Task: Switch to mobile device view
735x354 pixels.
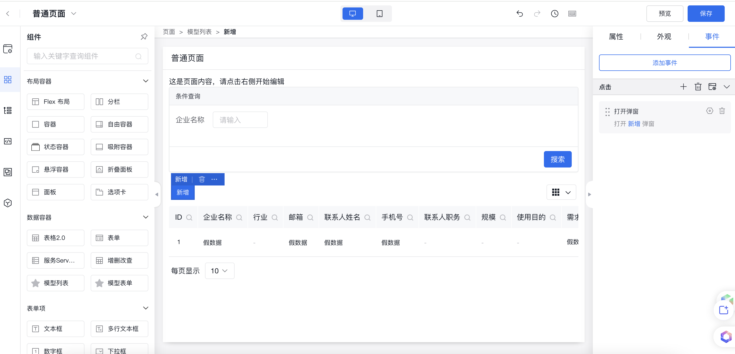Action: pyautogui.click(x=379, y=13)
